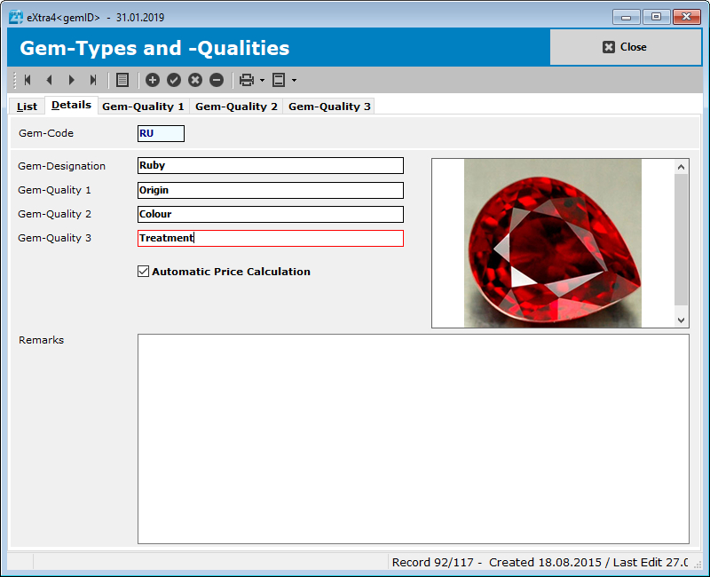Open the record list view icon

[121, 80]
